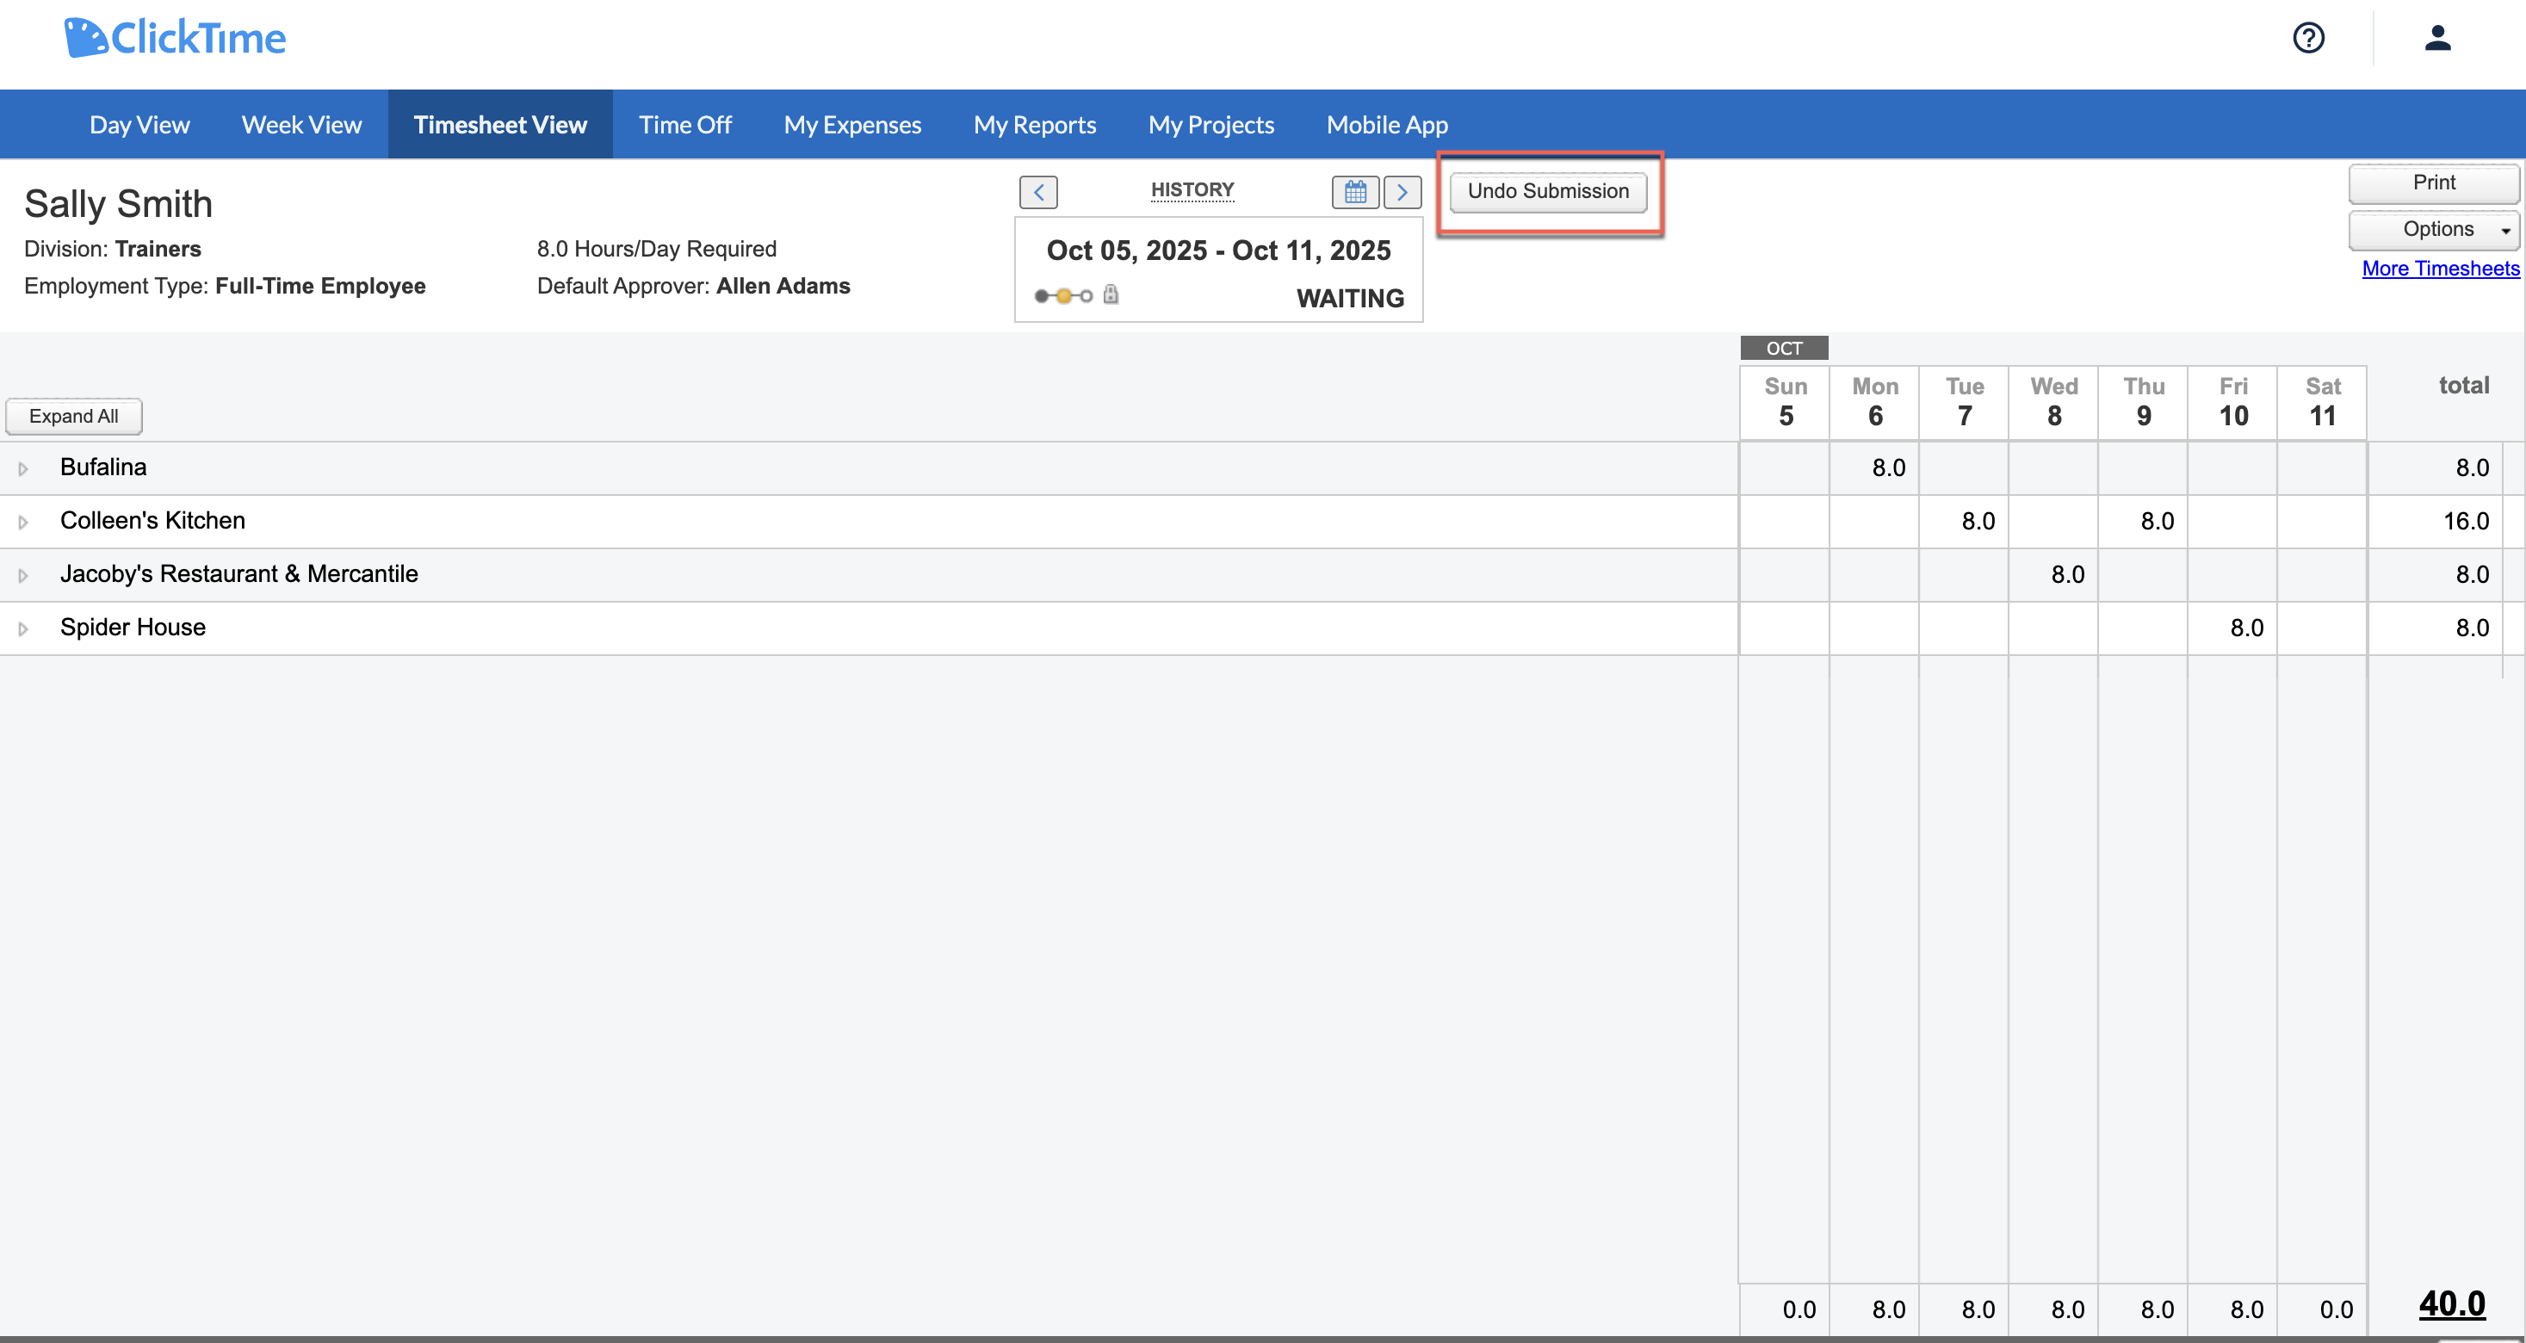Go to the previous timesheet week arrow
Viewport: 2526px width, 1343px height.
[1038, 192]
